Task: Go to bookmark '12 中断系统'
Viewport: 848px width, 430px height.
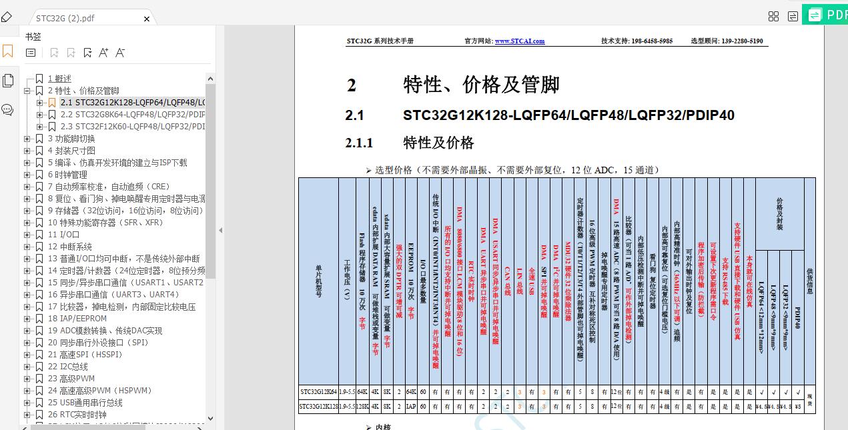Action: (70, 247)
